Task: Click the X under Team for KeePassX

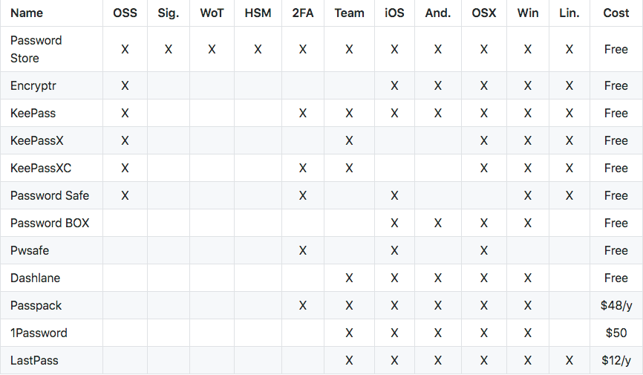Action: pos(349,141)
